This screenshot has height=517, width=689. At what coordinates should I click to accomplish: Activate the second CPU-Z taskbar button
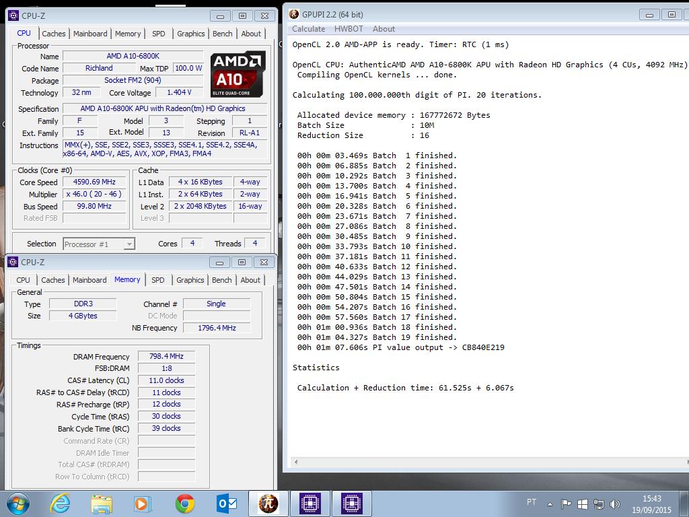pyautogui.click(x=351, y=504)
